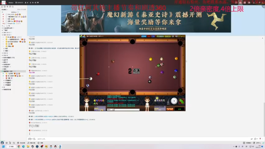Open the emoji picker beside chat input
Image resolution: width=265 pixels, height=149 pixels.
click(x=29, y=139)
